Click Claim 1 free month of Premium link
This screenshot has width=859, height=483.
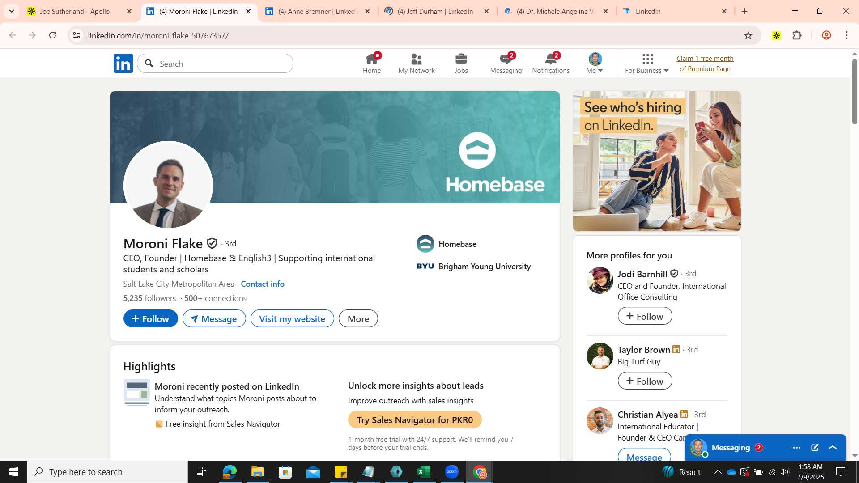(705, 64)
